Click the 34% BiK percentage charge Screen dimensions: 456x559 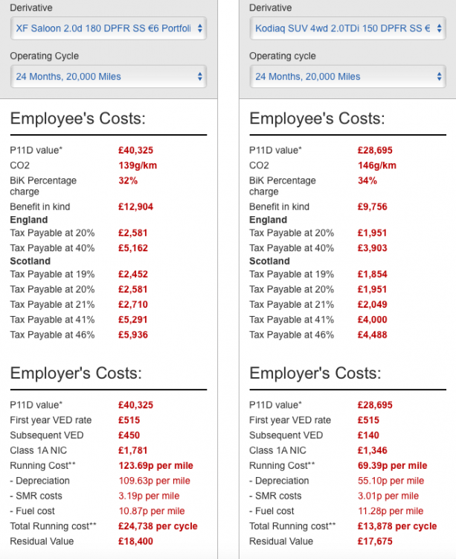point(367,180)
